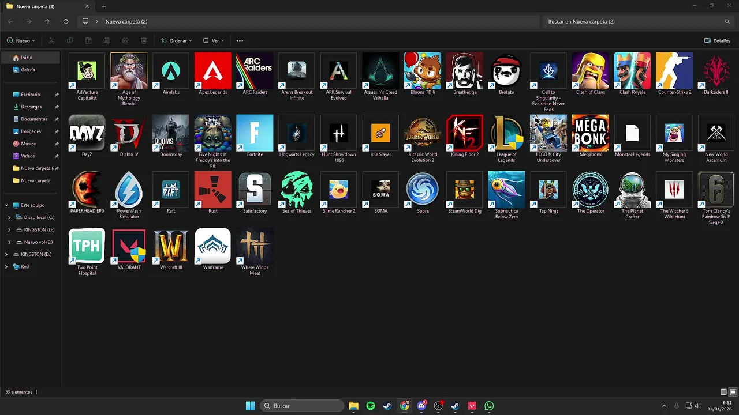
Task: Expand the Este equipo tree node
Action: tap(6, 205)
